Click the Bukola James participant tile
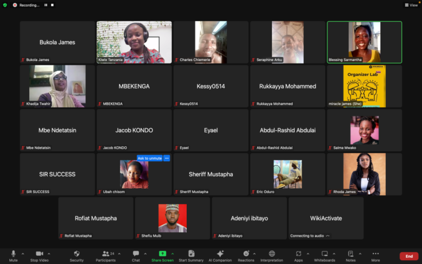Image resolution: width=422 pixels, height=264 pixels. coord(57,42)
